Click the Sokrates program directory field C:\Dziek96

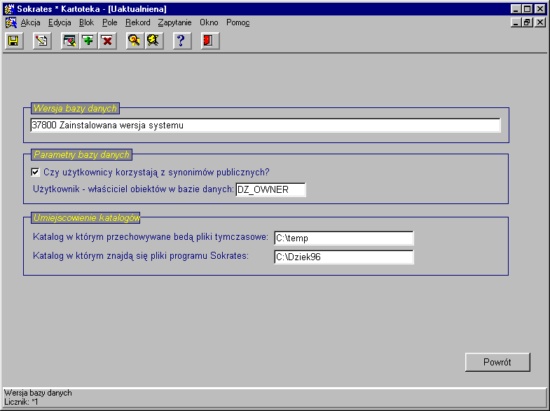click(x=344, y=257)
